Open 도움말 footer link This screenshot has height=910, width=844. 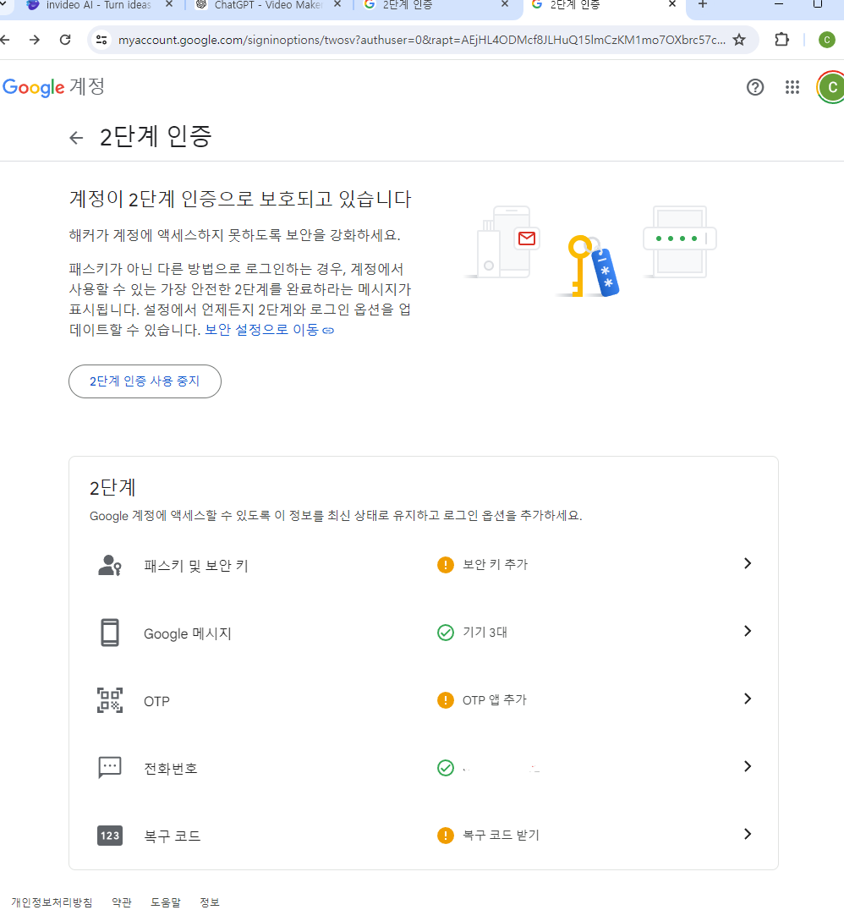[x=166, y=902]
